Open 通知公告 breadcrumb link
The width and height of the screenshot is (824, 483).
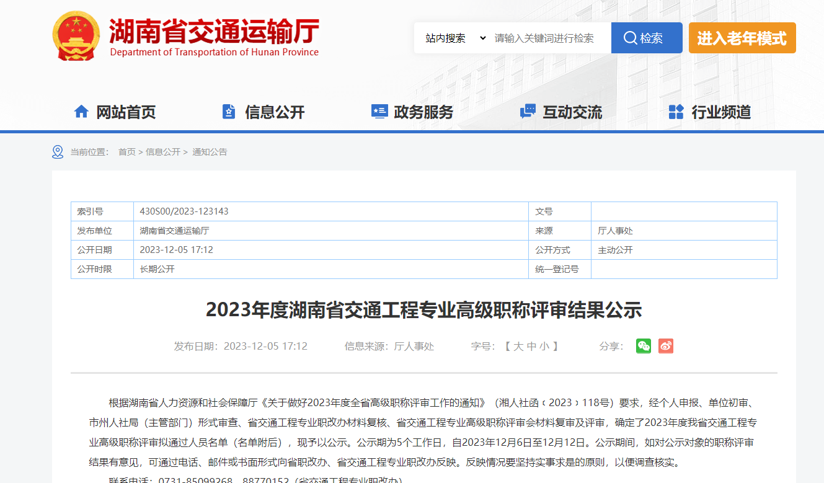210,152
